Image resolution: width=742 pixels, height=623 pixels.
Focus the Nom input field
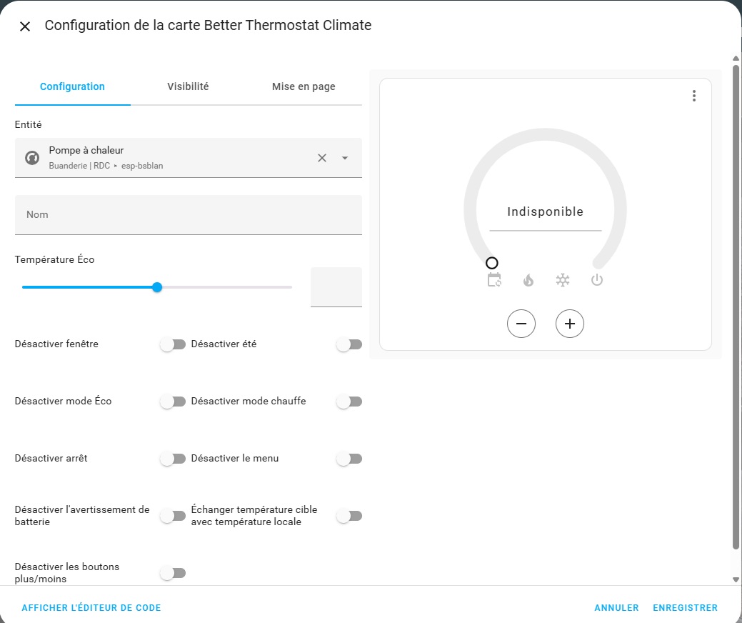coord(189,215)
